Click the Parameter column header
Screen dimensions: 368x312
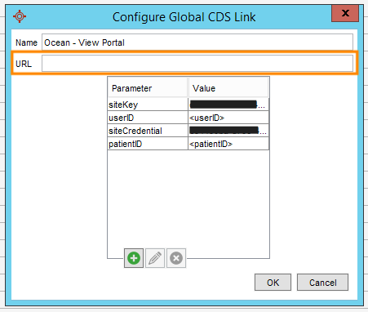(x=148, y=88)
